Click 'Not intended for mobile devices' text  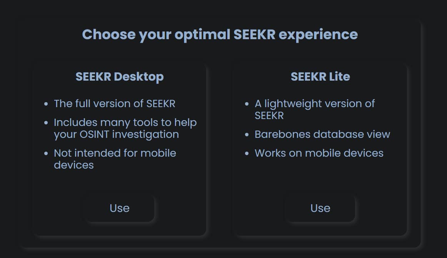(x=115, y=159)
